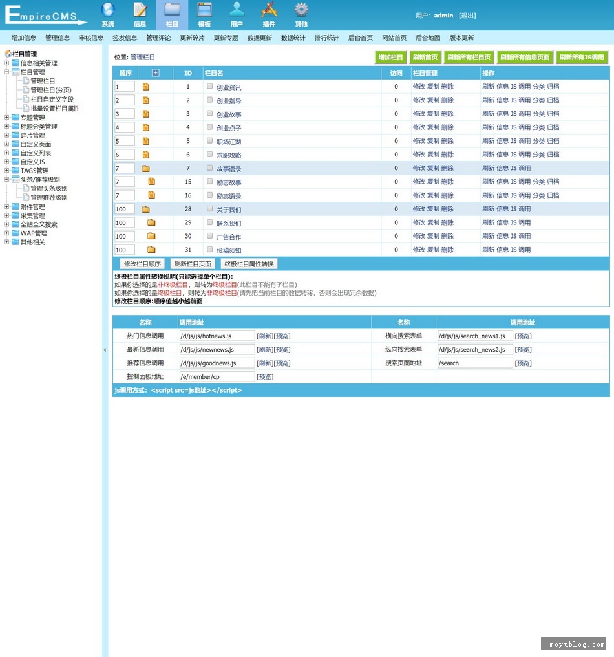
Task: Click the file icon for 励志故事 row
Action: (152, 182)
